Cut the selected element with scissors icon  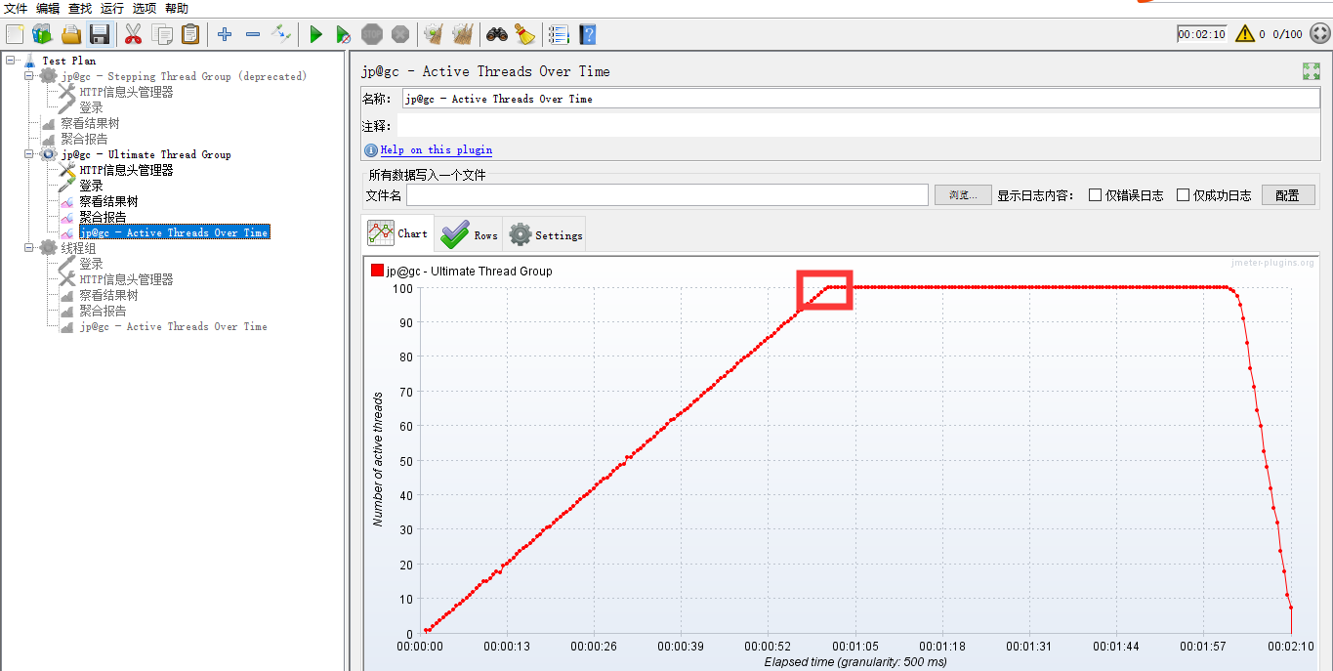click(133, 34)
